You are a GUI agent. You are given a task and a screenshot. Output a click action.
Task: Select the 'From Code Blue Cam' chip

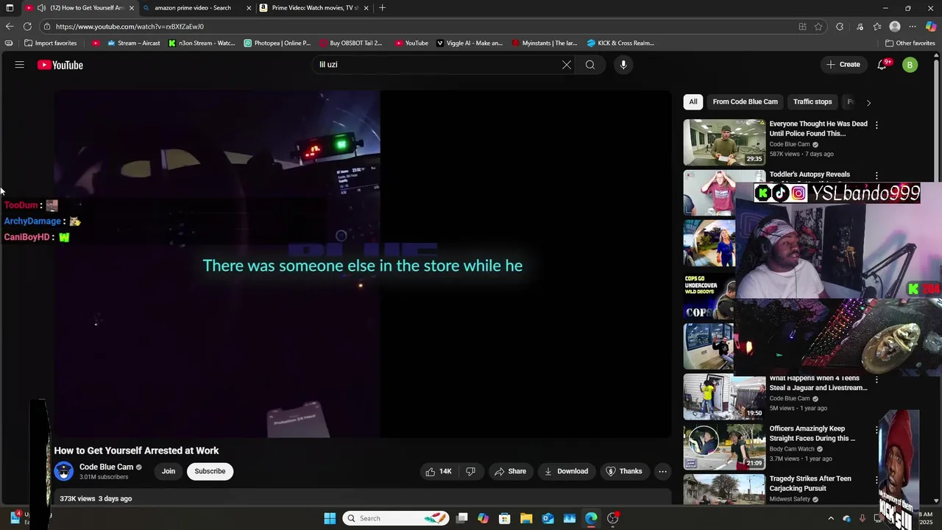point(745,102)
